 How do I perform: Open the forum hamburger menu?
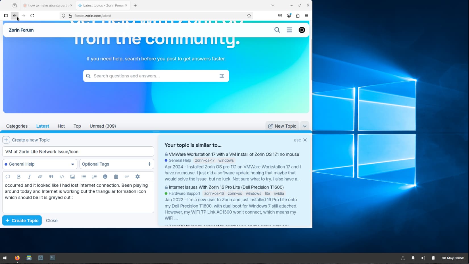click(x=289, y=30)
